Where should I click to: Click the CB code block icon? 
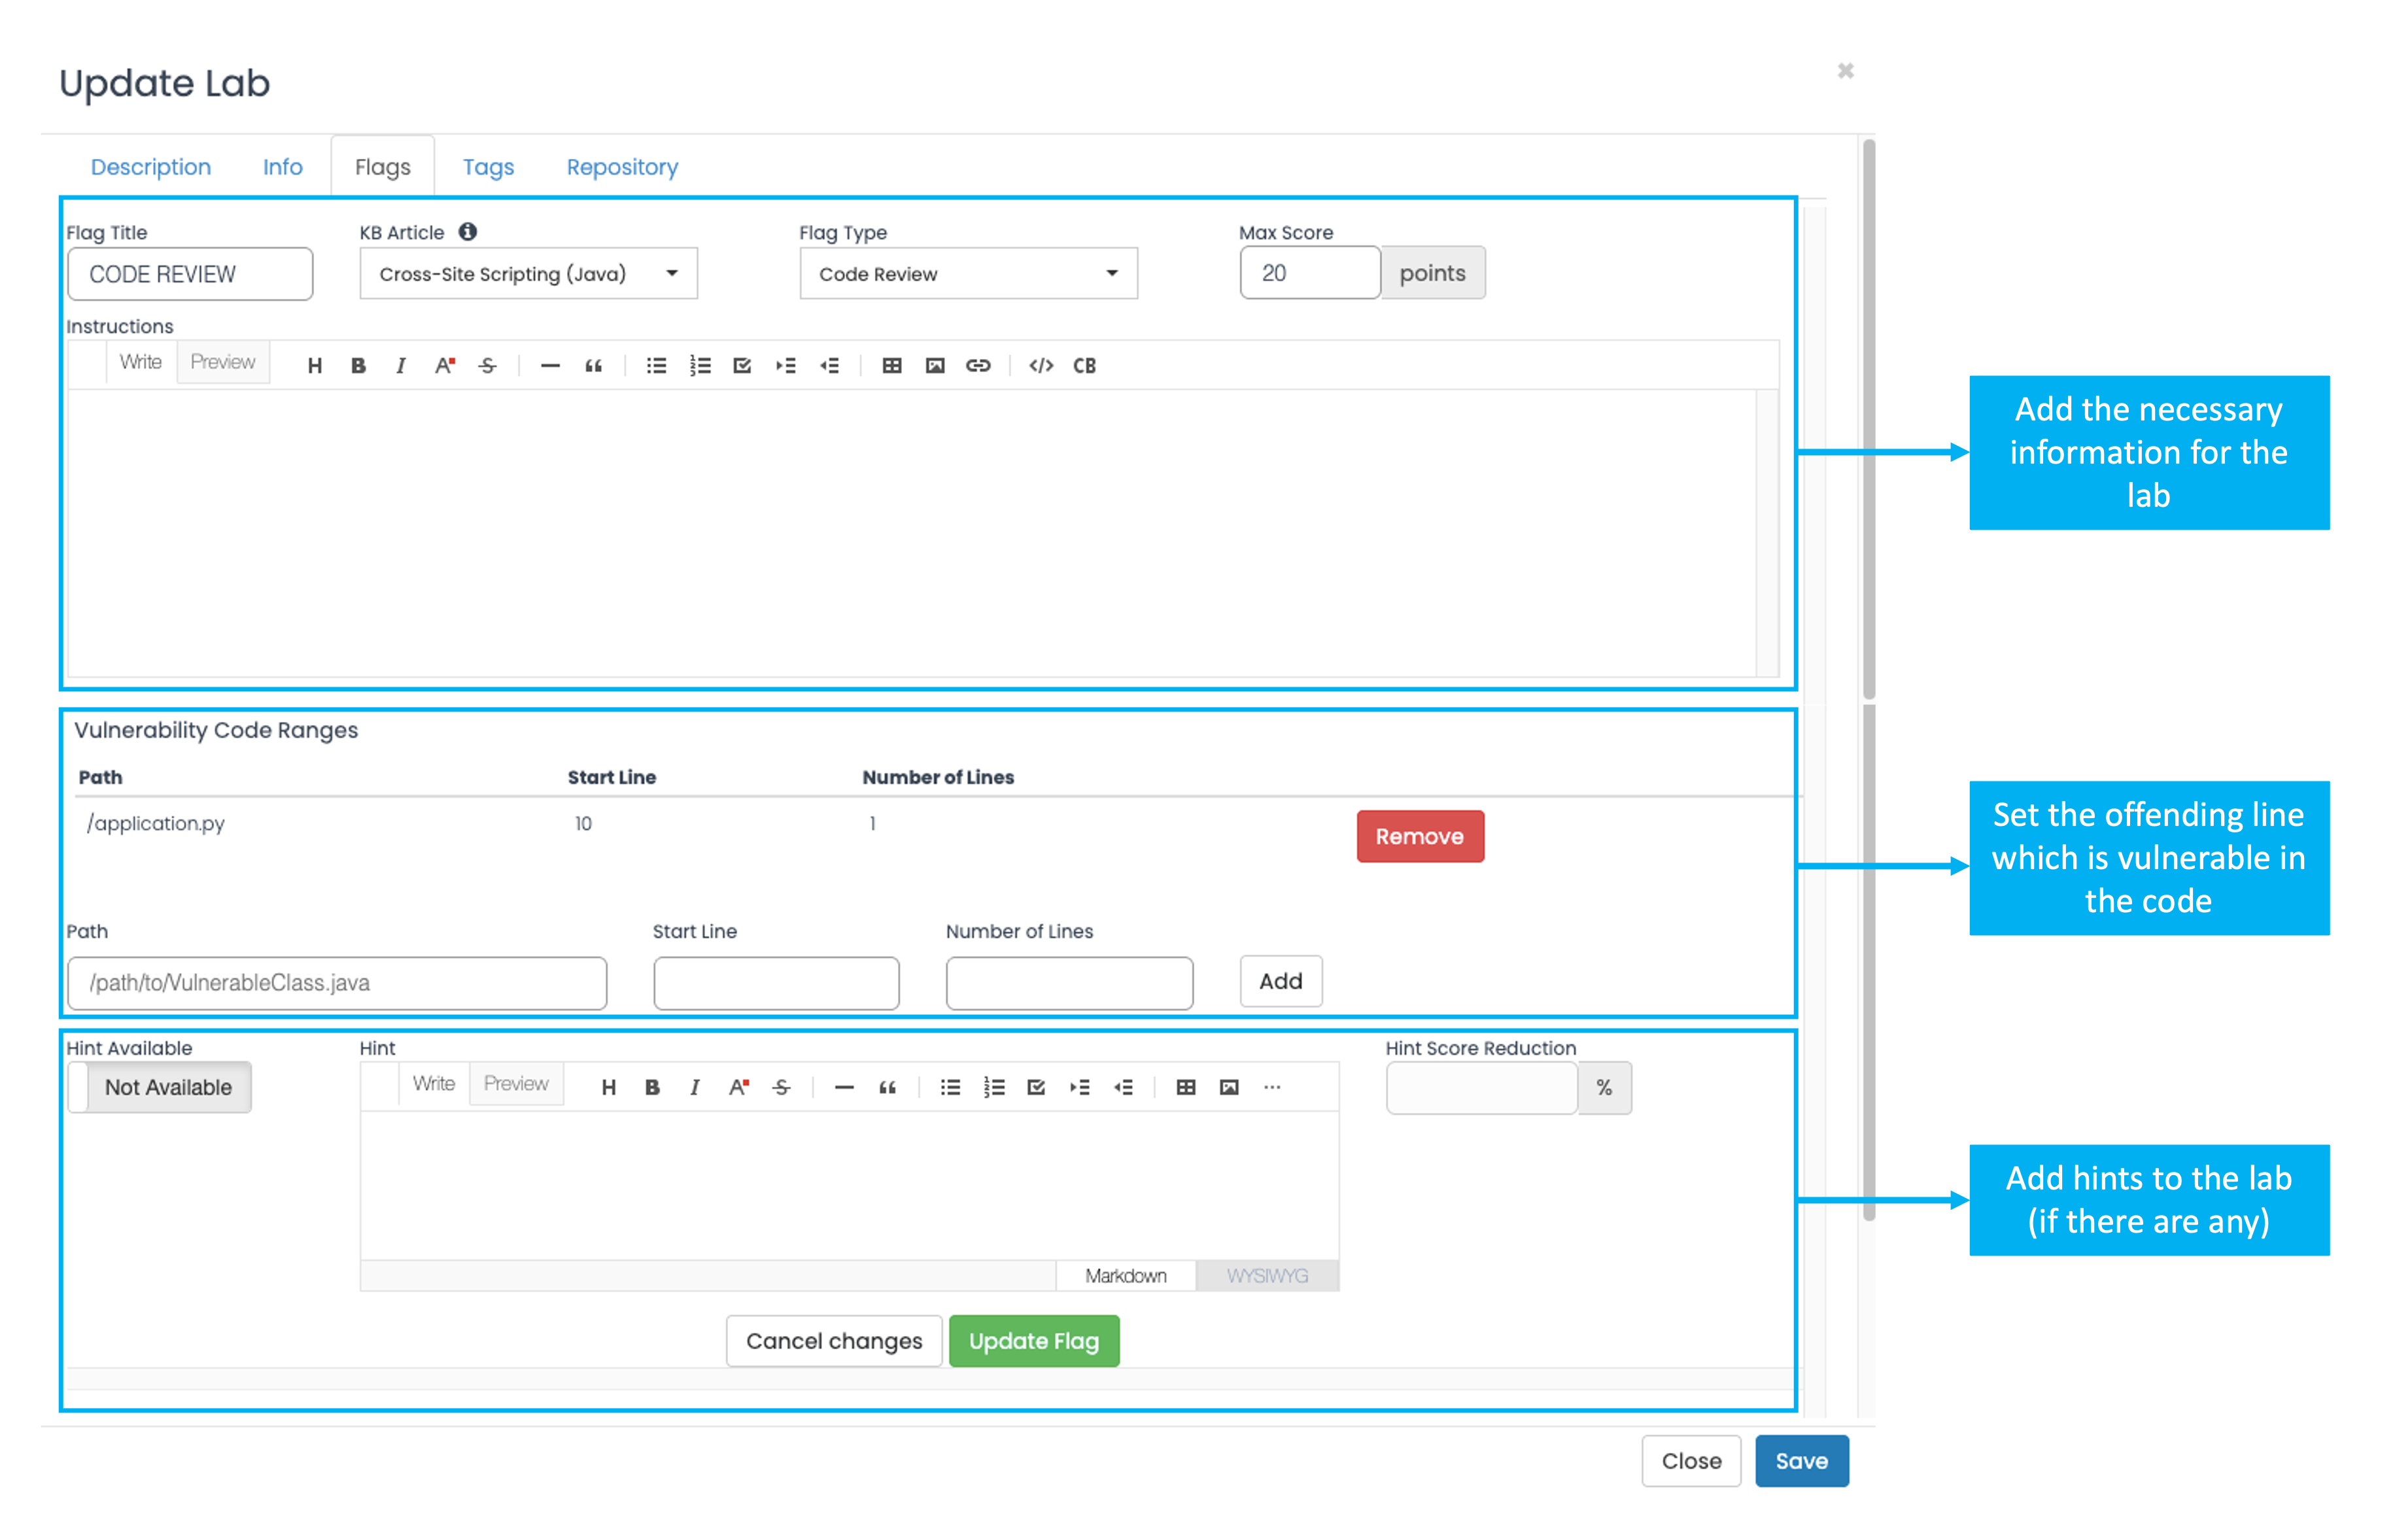(x=1084, y=366)
